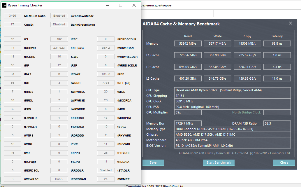This screenshot has height=187, width=301.
Task: Select the MEMCLK Ratio value field
Action: pyautogui.click(x=13, y=16)
